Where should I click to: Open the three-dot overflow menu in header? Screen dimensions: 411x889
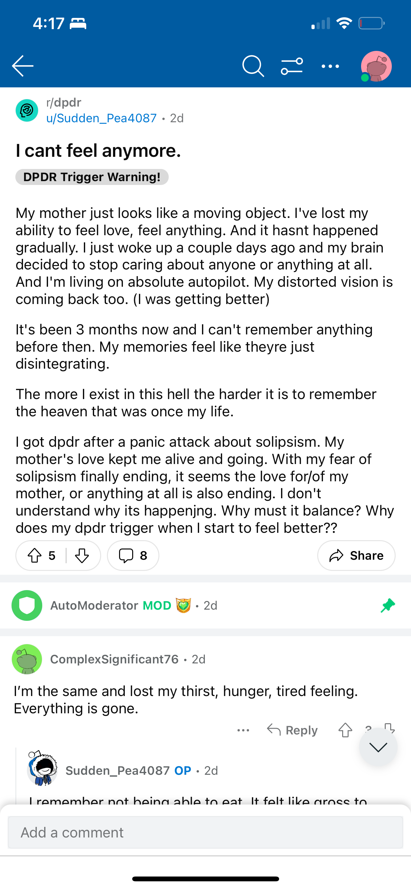coord(330,66)
